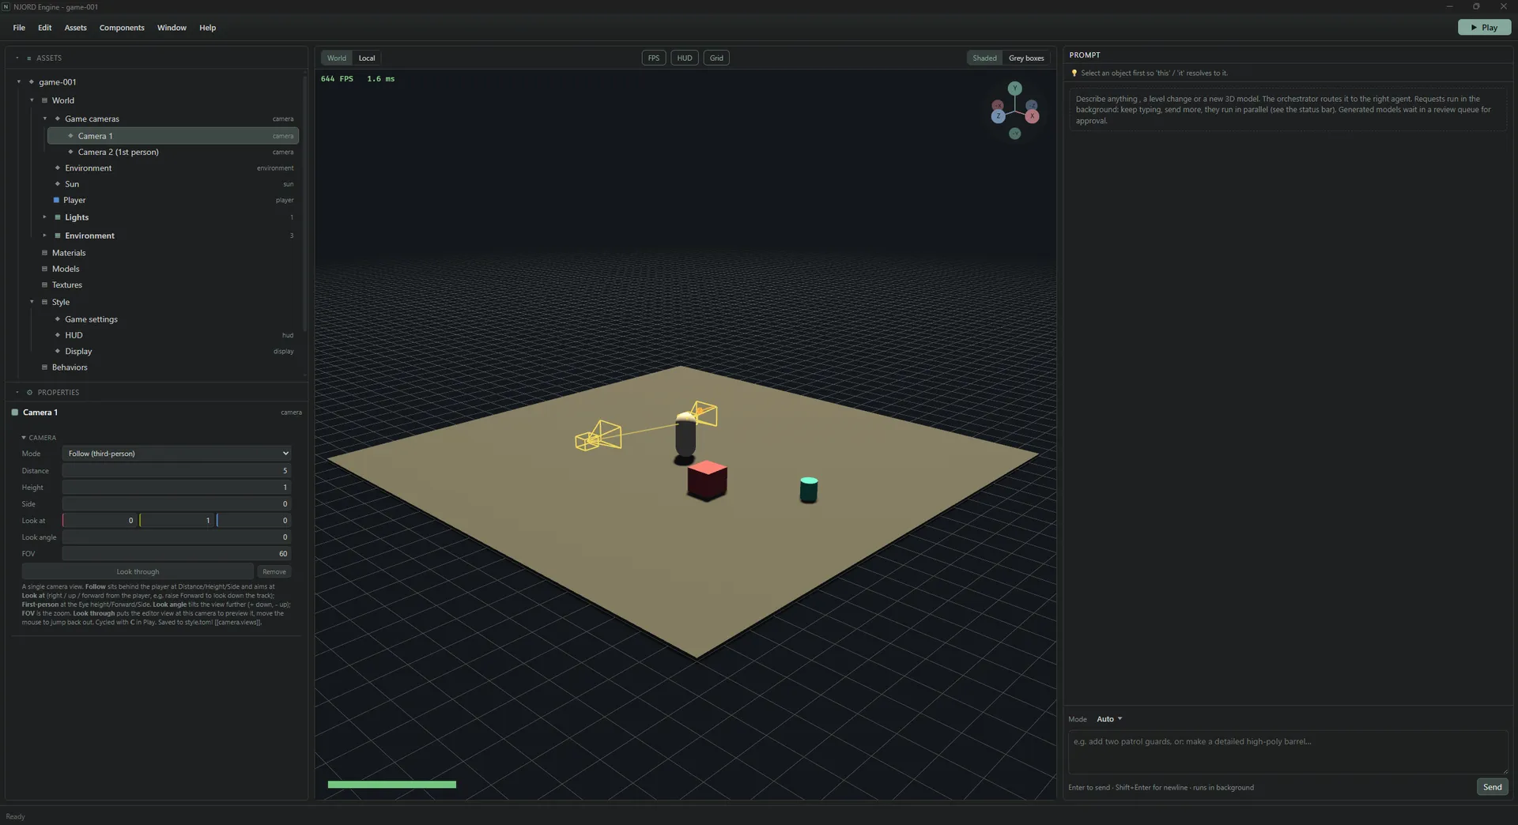Click the diamond icon beside Game settings

(58, 319)
